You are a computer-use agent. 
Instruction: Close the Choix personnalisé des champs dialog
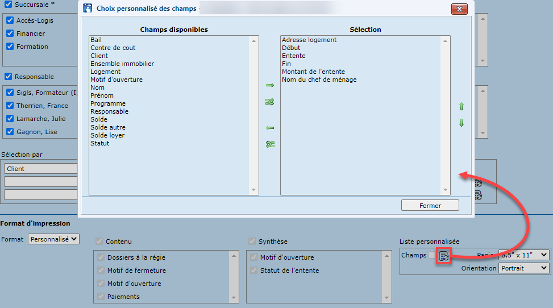(x=459, y=9)
